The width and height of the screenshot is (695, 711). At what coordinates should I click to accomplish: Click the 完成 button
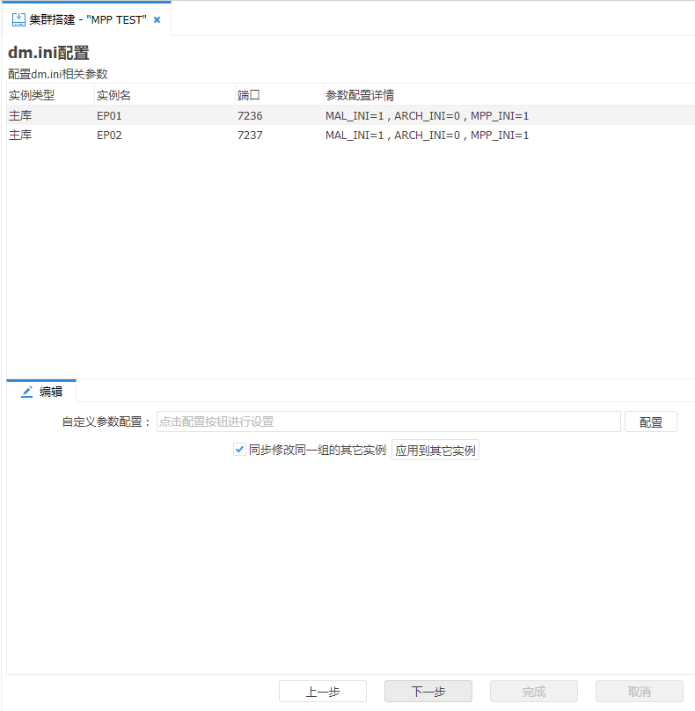coord(534,692)
